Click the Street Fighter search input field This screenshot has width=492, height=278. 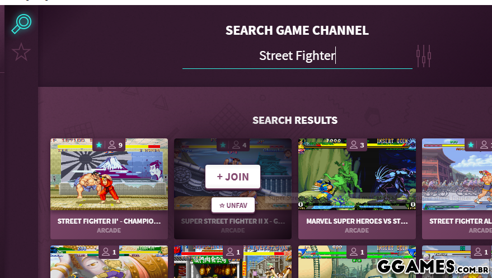[x=297, y=56]
